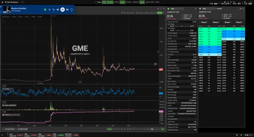Open ticker bar settings gear
The height and width of the screenshot is (137, 254).
click(x=2, y=135)
